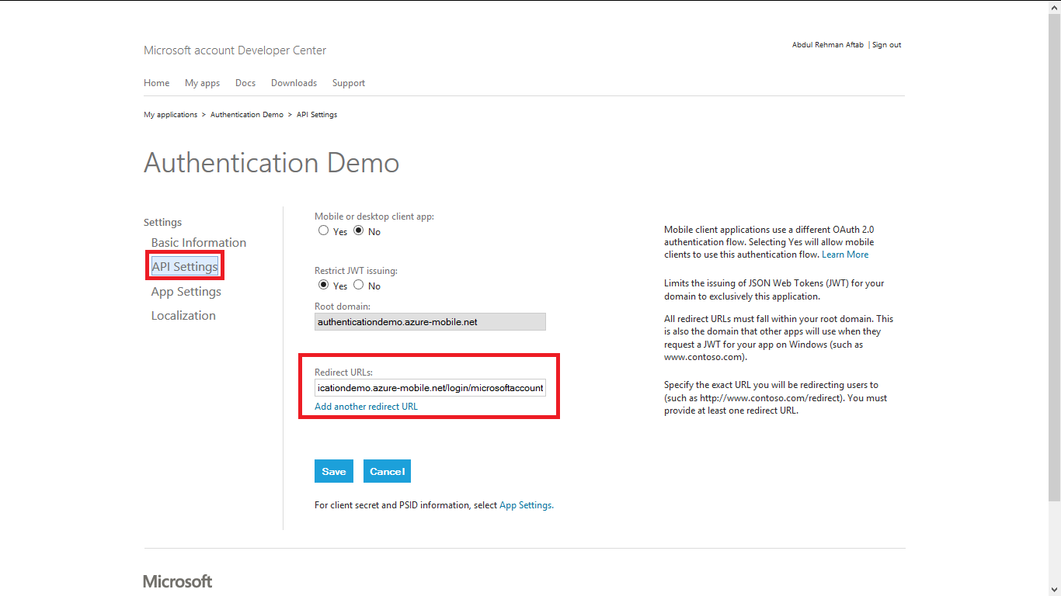Open Basic Information settings section
This screenshot has width=1061, height=596.
(199, 243)
